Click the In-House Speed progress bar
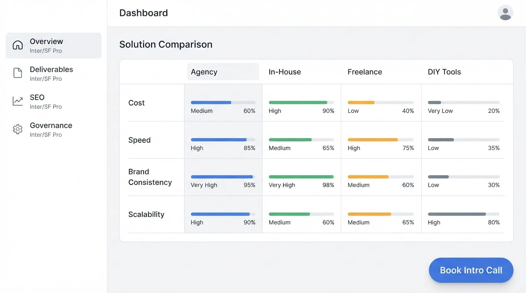This screenshot has width=526, height=293. pos(301,140)
